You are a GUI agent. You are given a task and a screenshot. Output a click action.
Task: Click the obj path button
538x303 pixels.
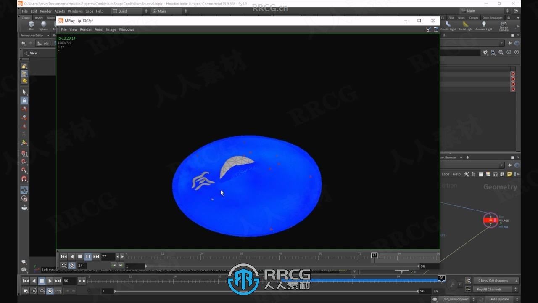tap(44, 43)
